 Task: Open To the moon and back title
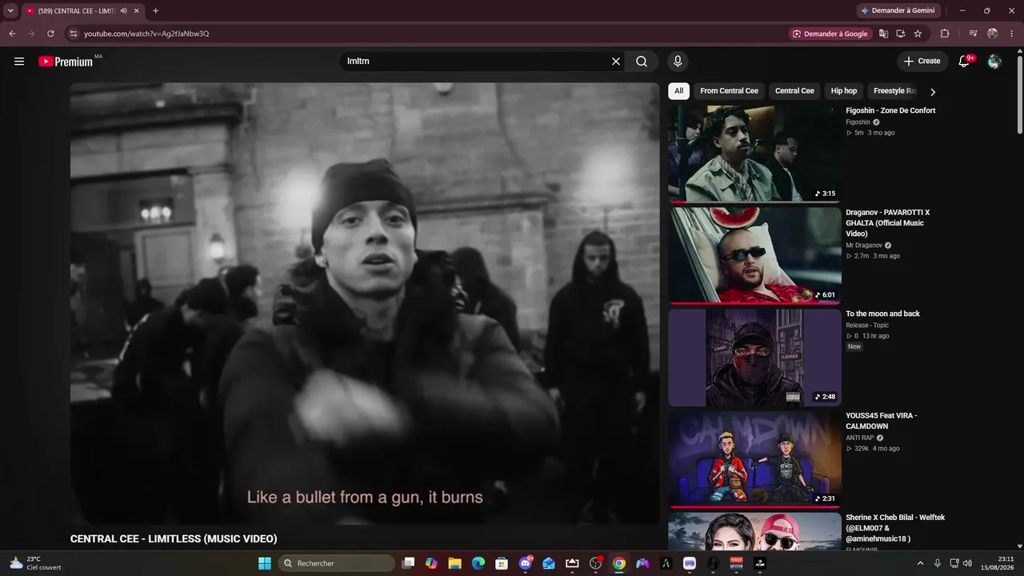882,314
